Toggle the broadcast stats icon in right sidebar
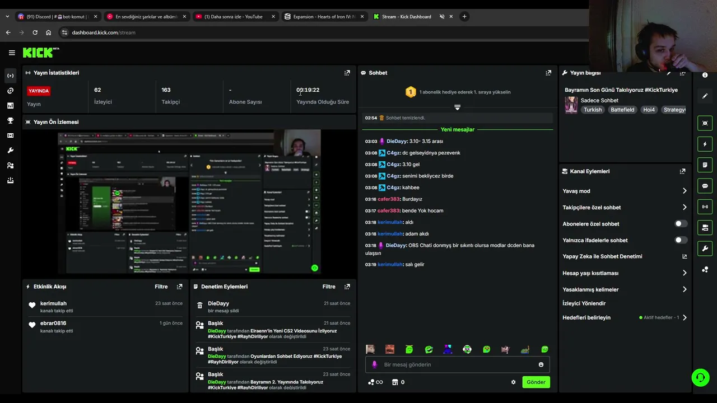 tap(705, 207)
